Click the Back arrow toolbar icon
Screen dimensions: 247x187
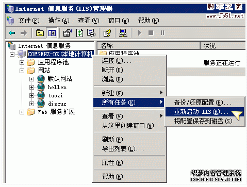click(12, 33)
